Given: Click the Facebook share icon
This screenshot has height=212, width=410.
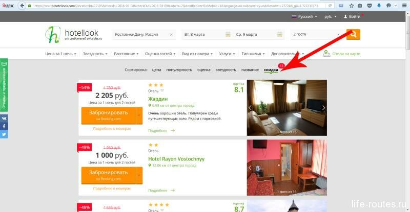Looking at the screenshot, I should point(4,126).
